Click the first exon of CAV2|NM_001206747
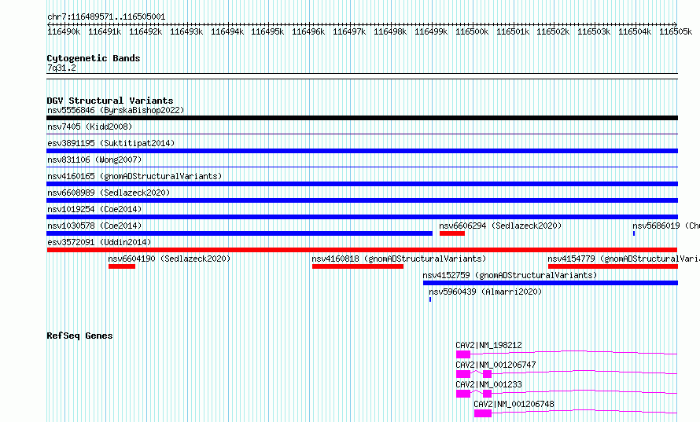Viewport: 700px width, 422px height. point(463,374)
